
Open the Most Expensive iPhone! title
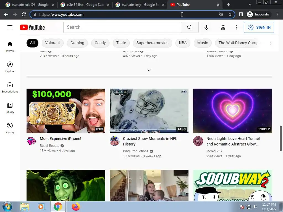pyautogui.click(x=61, y=139)
